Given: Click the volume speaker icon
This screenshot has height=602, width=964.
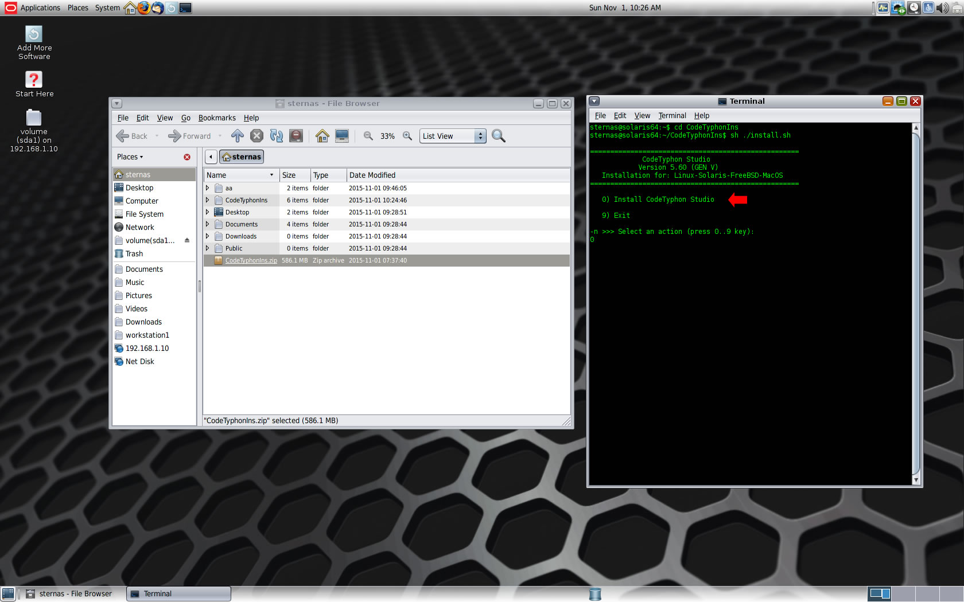Looking at the screenshot, I should tap(942, 7).
